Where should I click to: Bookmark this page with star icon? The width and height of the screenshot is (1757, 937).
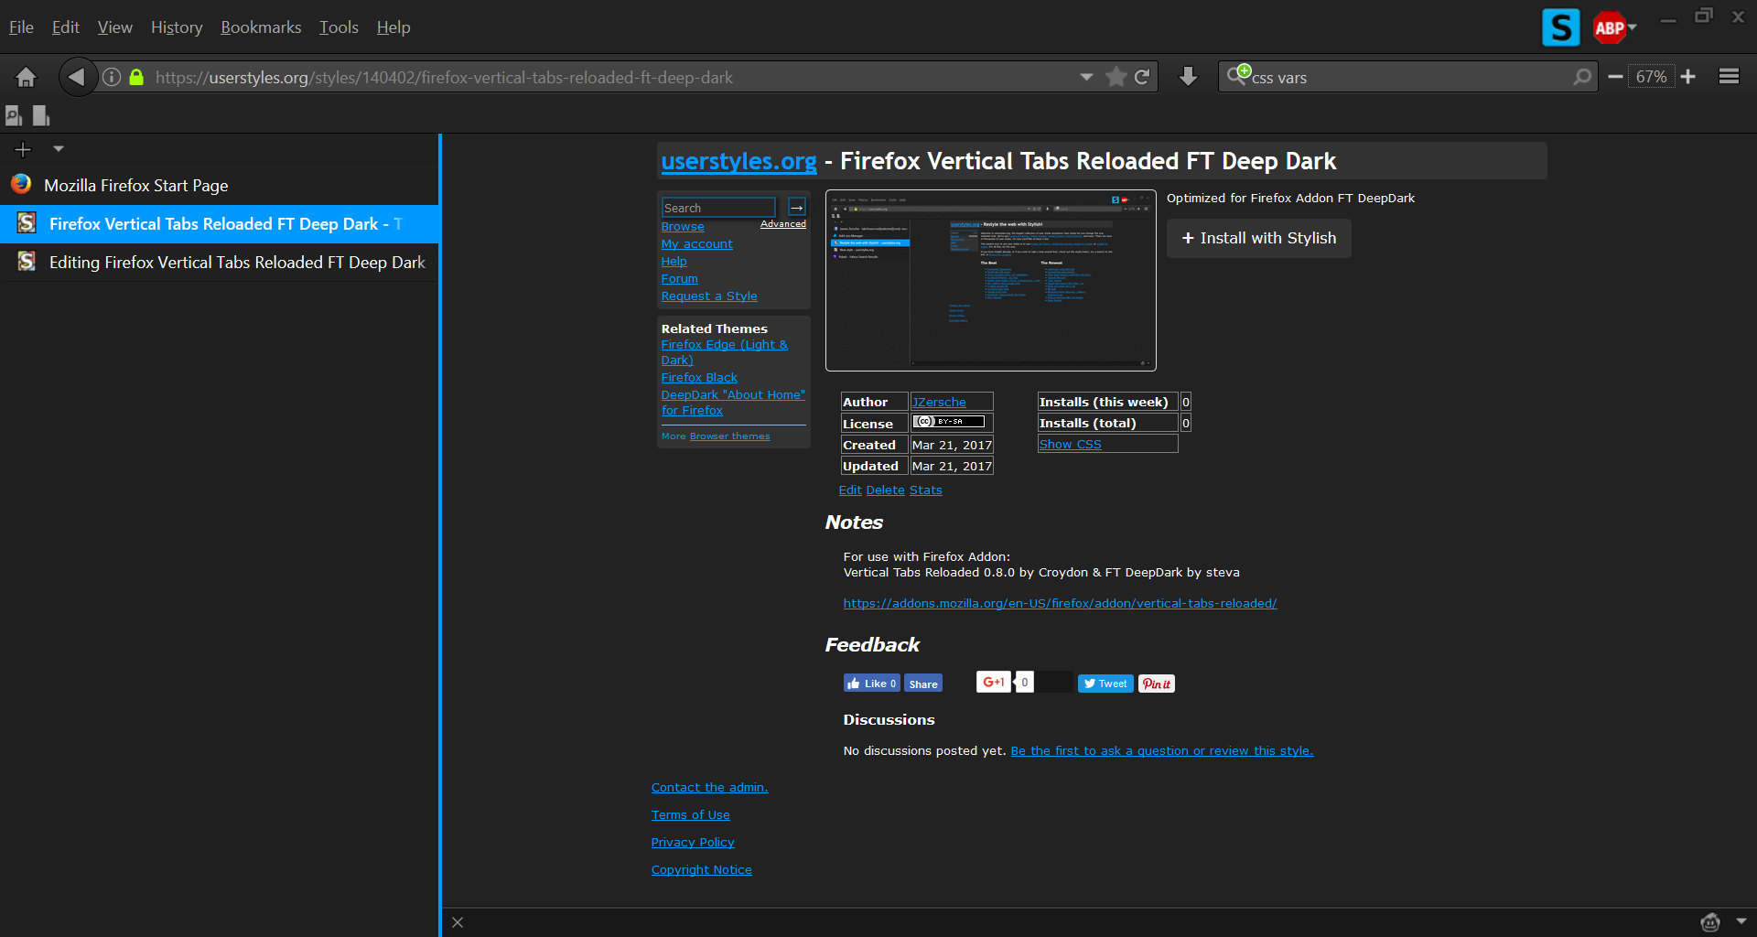click(1116, 77)
